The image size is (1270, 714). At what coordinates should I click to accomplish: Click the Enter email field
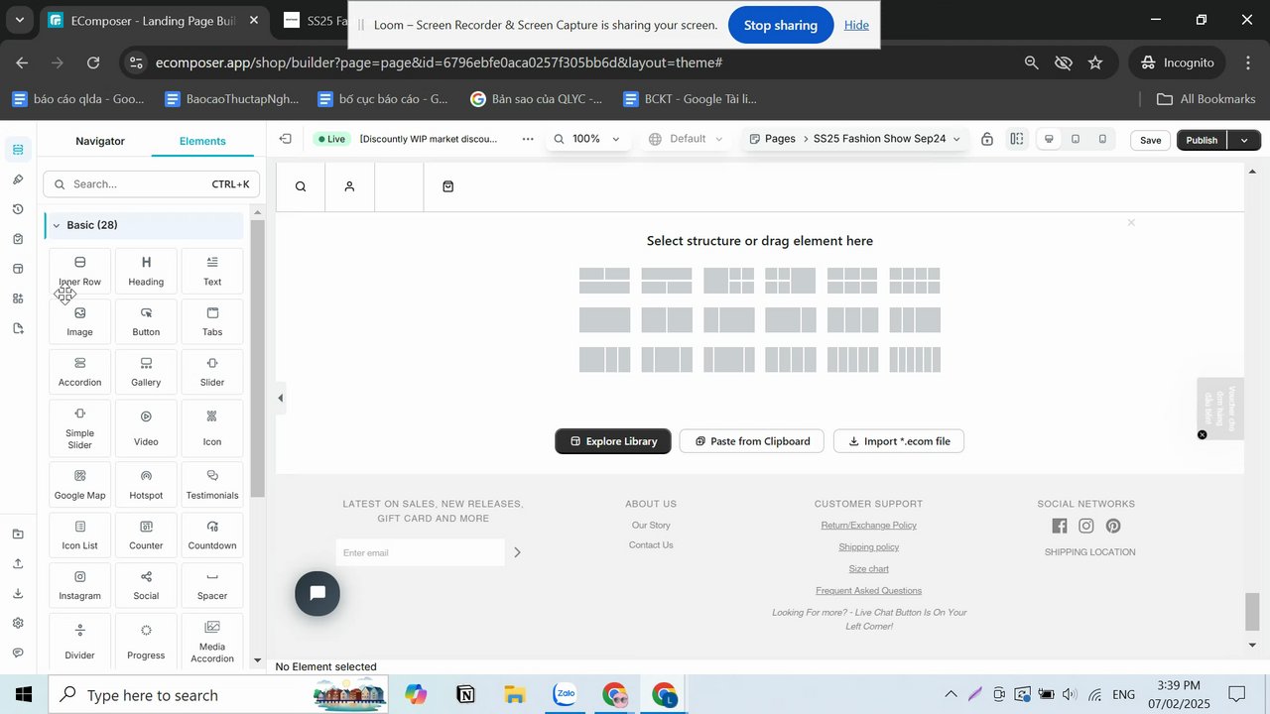[x=421, y=552]
